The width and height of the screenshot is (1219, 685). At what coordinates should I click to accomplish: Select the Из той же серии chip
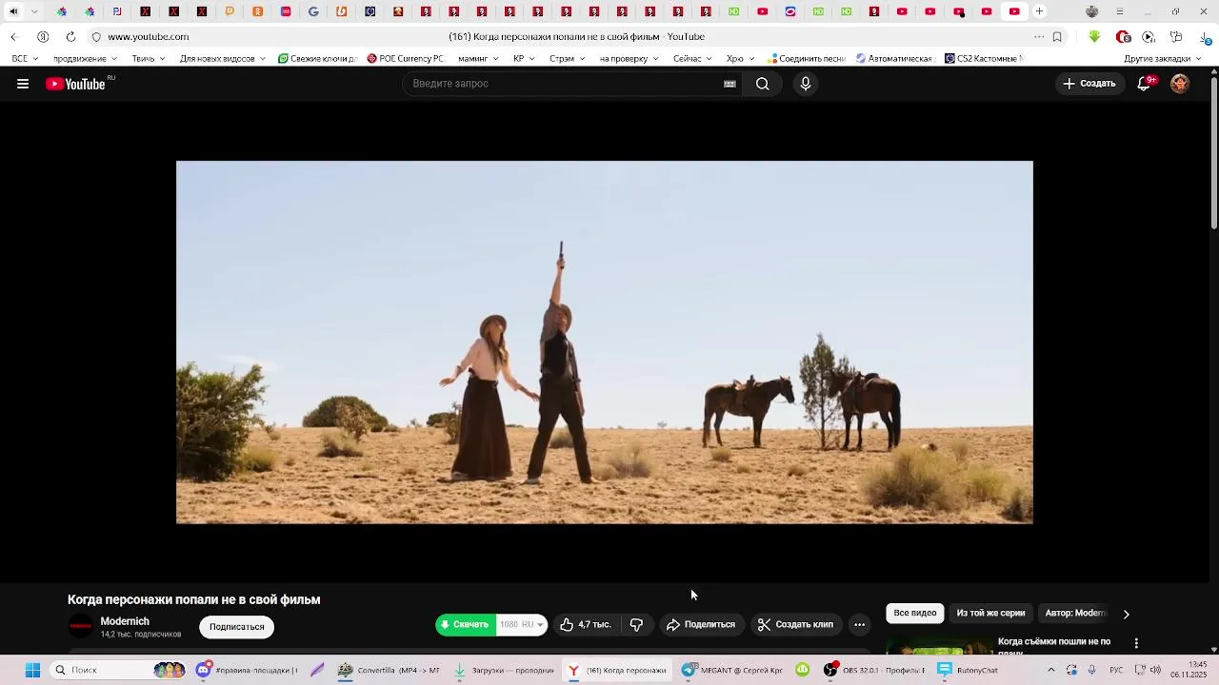tap(990, 614)
